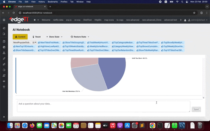Switch to the netflix data page tab

(58, 20)
